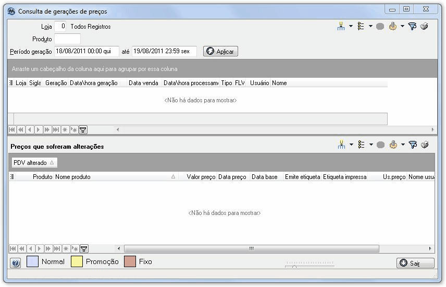Click funnel filter icon in lower panel toolbar
The width and height of the screenshot is (446, 287).
click(x=413, y=145)
